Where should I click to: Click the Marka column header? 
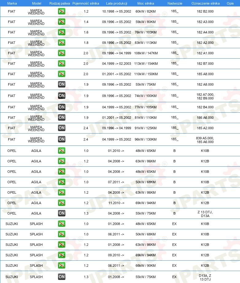tap(12, 3)
